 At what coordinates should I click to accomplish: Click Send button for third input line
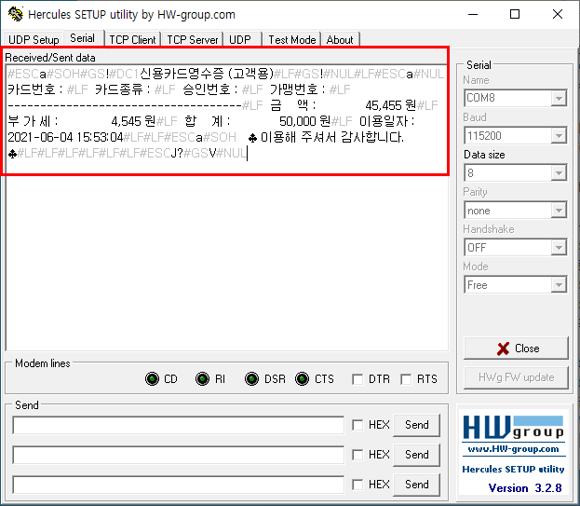(x=416, y=485)
